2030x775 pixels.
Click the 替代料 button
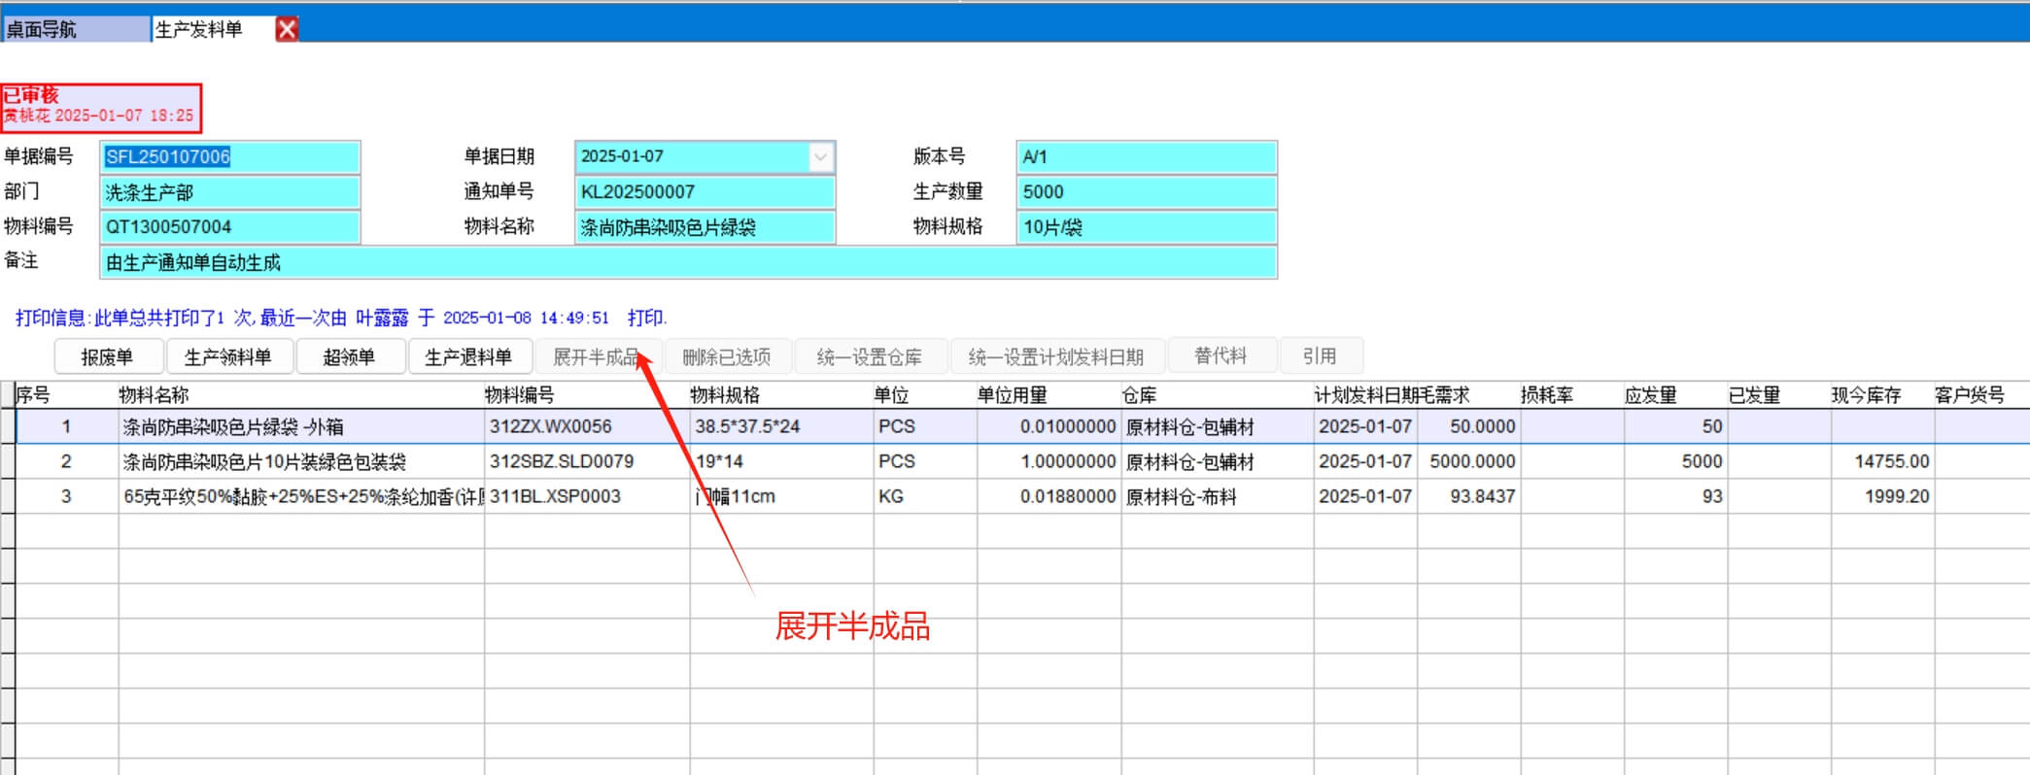tap(1220, 356)
